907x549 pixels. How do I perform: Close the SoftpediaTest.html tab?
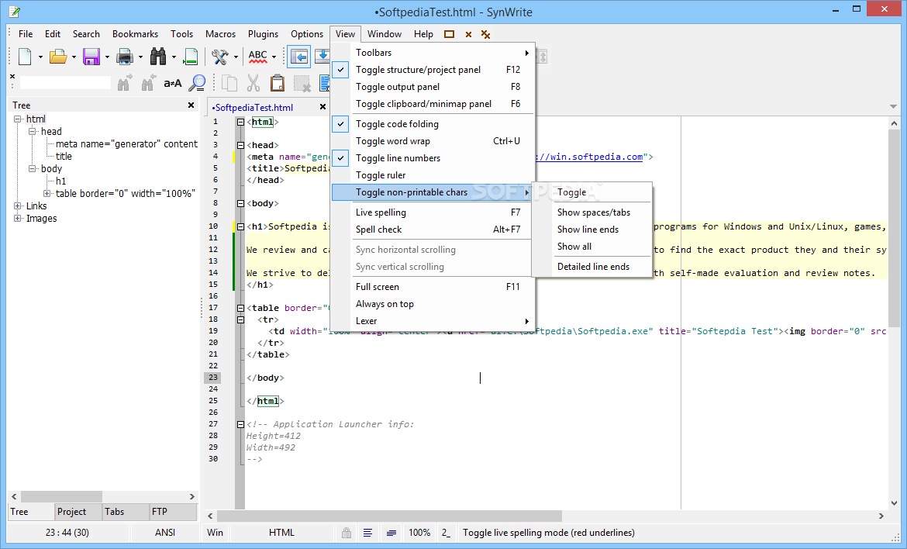(x=322, y=107)
